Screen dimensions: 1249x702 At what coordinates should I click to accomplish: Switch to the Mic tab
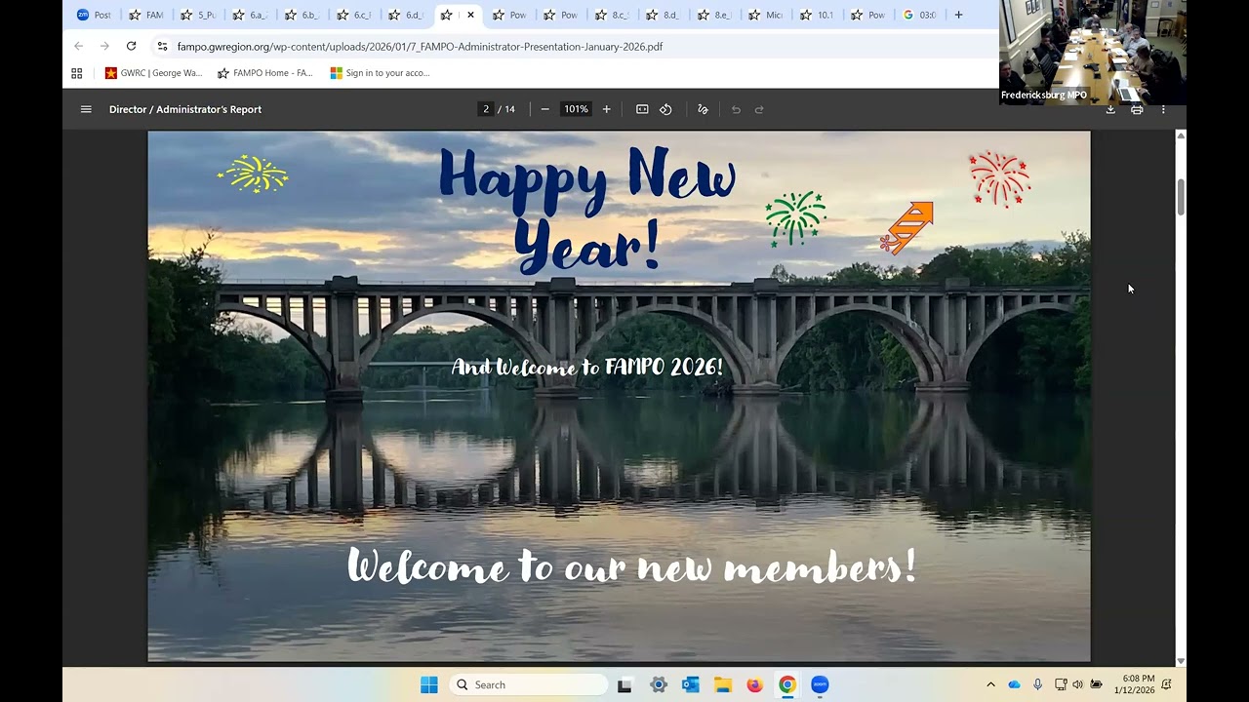[766, 15]
